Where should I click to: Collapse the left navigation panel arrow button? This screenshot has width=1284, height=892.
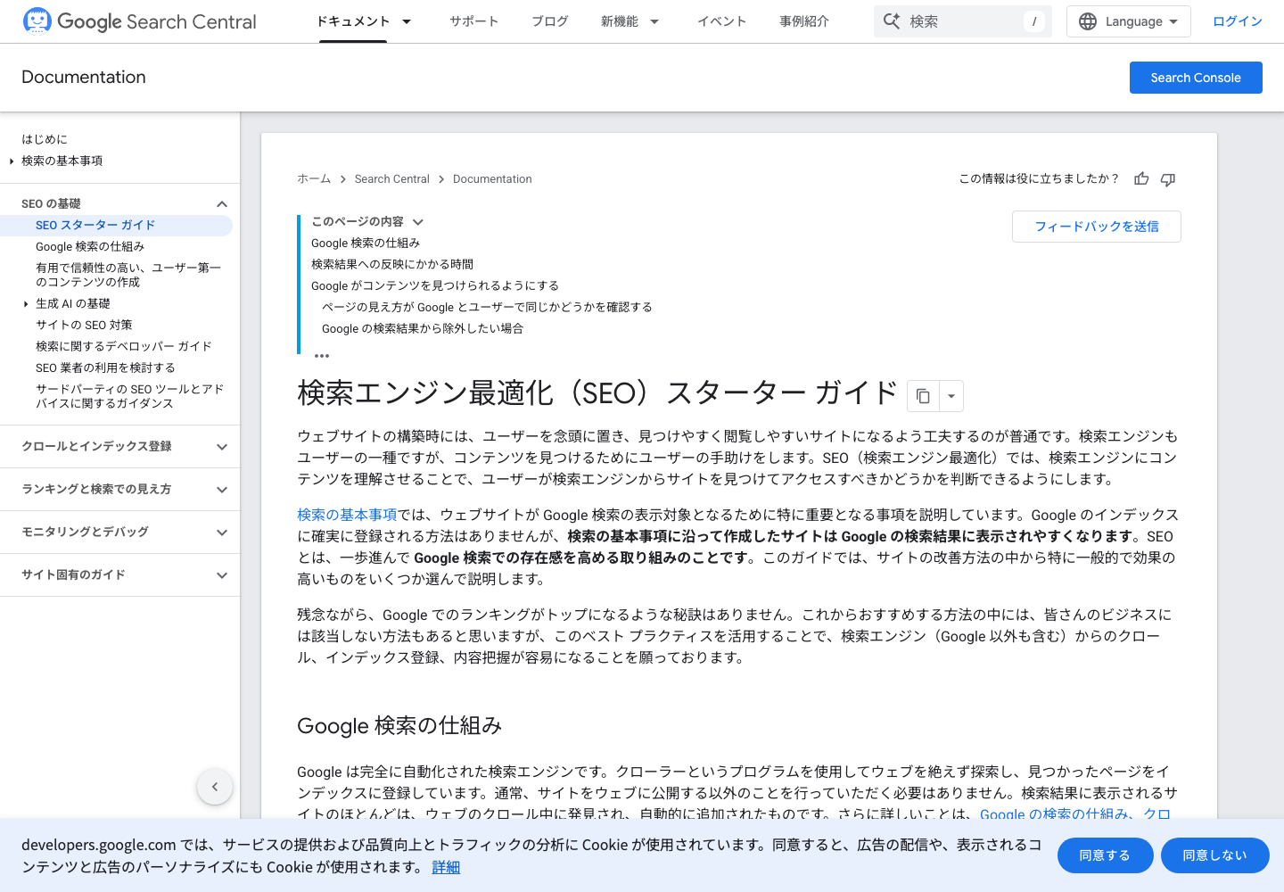coord(215,787)
